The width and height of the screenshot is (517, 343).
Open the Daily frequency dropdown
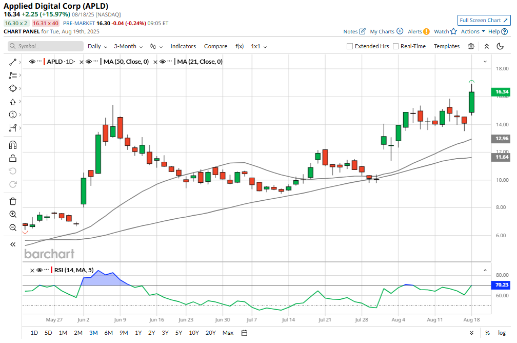[97, 46]
